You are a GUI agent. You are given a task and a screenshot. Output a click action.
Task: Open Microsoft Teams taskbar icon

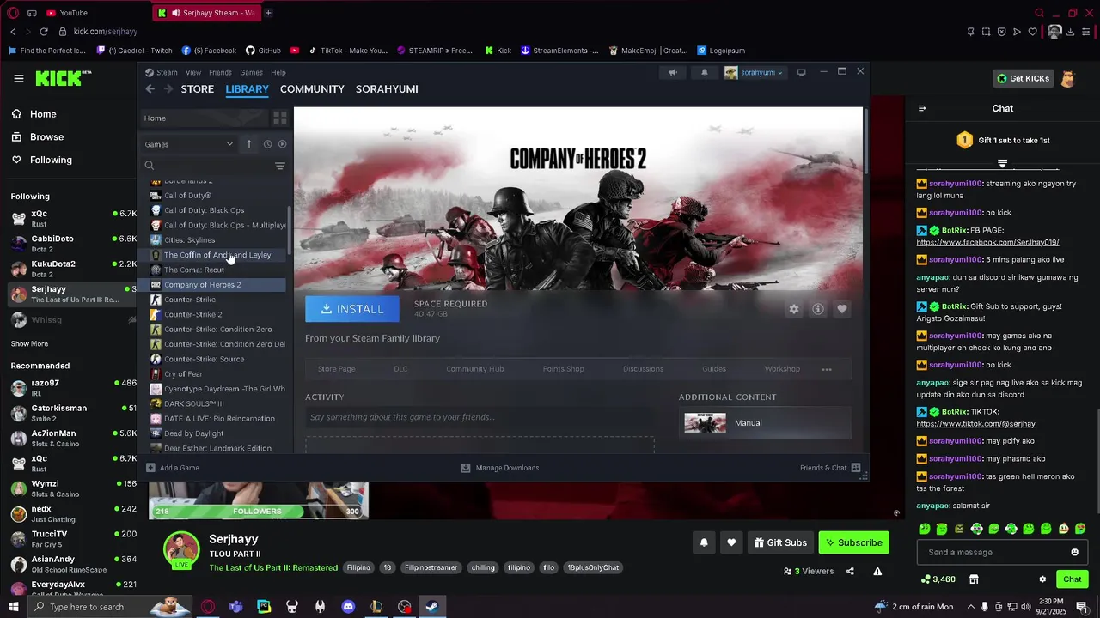pyautogui.click(x=235, y=607)
